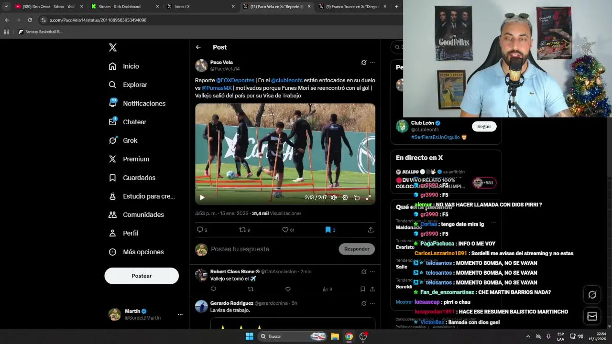The image size is (612, 344).
Task: Click taskbar Buscar search box
Action: coord(293,336)
